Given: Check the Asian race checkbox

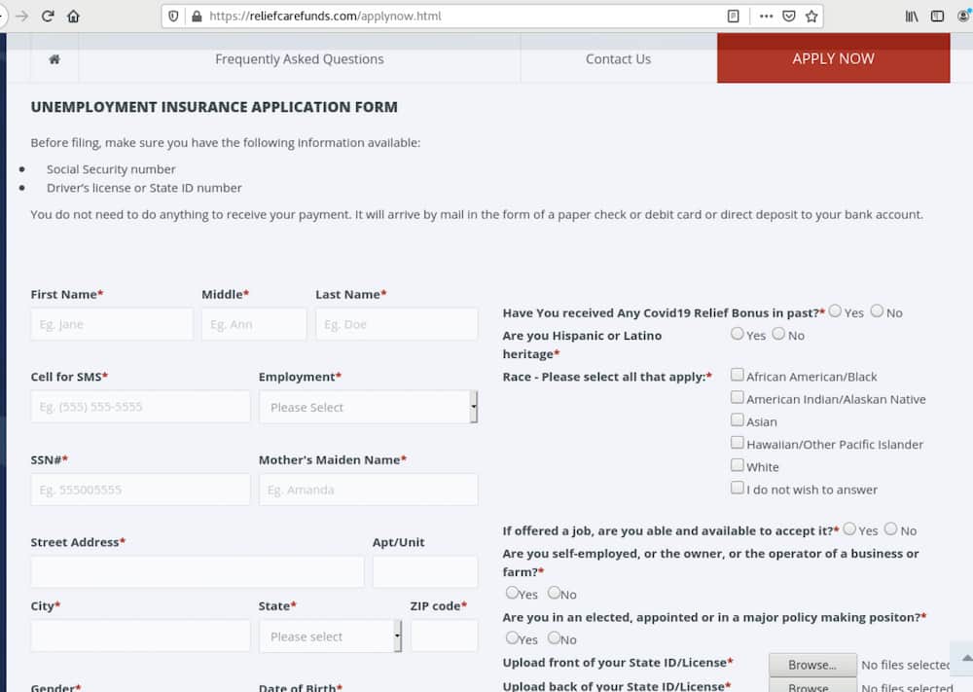Looking at the screenshot, I should pos(738,419).
